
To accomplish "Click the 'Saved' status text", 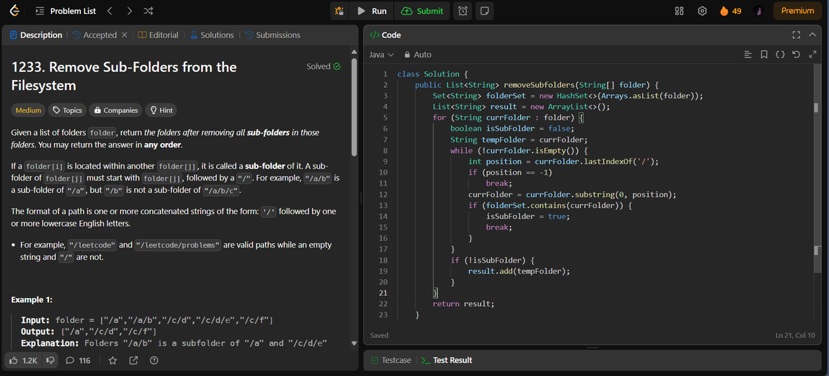I will click(379, 335).
